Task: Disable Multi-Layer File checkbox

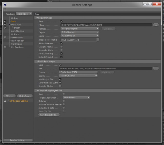Action: pyautogui.click(x=60, y=79)
